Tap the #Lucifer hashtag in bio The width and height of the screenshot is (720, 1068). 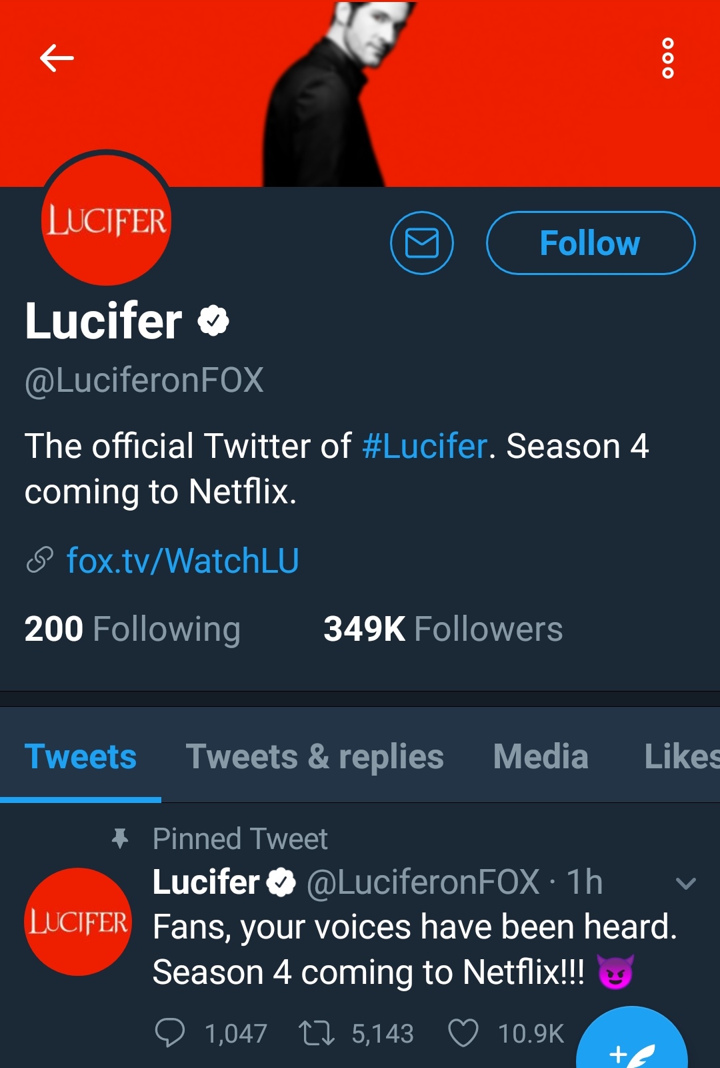(x=425, y=446)
